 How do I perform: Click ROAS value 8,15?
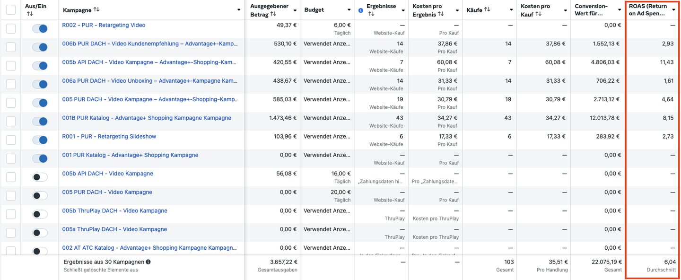669,118
